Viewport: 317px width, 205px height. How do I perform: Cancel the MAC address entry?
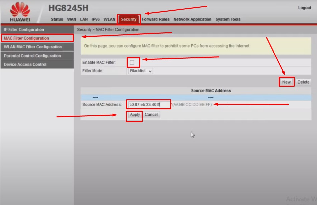151,115
